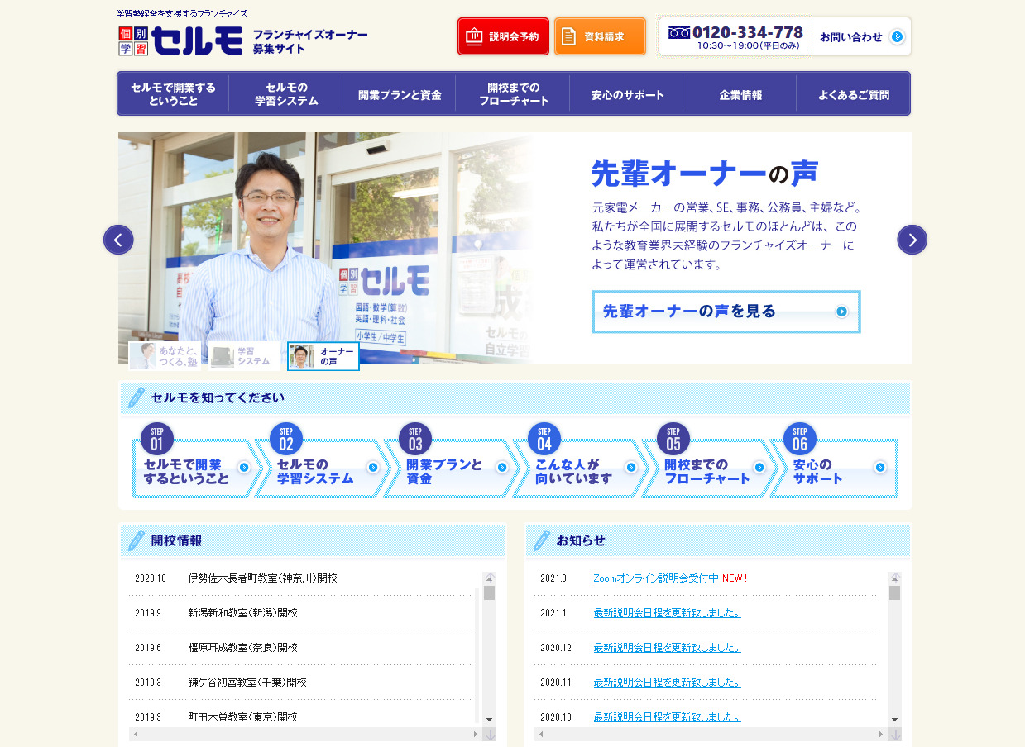Open the 2021.1 最新説明会日程 news link
1025x747 pixels.
(667, 613)
